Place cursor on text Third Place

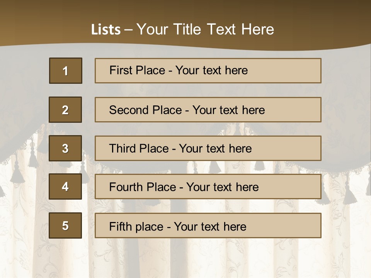pyautogui.click(x=139, y=148)
